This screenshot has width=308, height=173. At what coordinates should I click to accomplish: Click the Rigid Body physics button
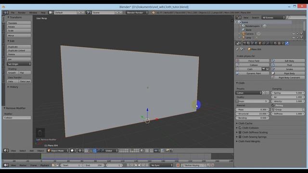click(288, 73)
